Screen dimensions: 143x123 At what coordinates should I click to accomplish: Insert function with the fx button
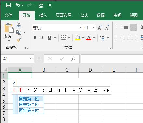coord(73,59)
